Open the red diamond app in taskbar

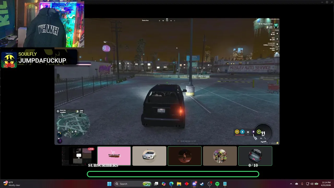187,184
